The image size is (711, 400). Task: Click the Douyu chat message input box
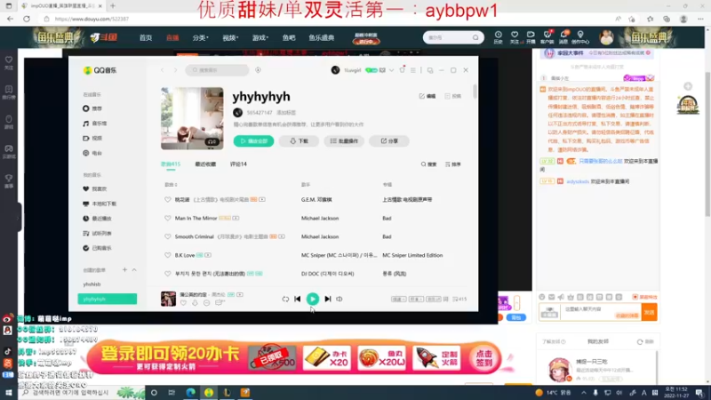point(602,312)
